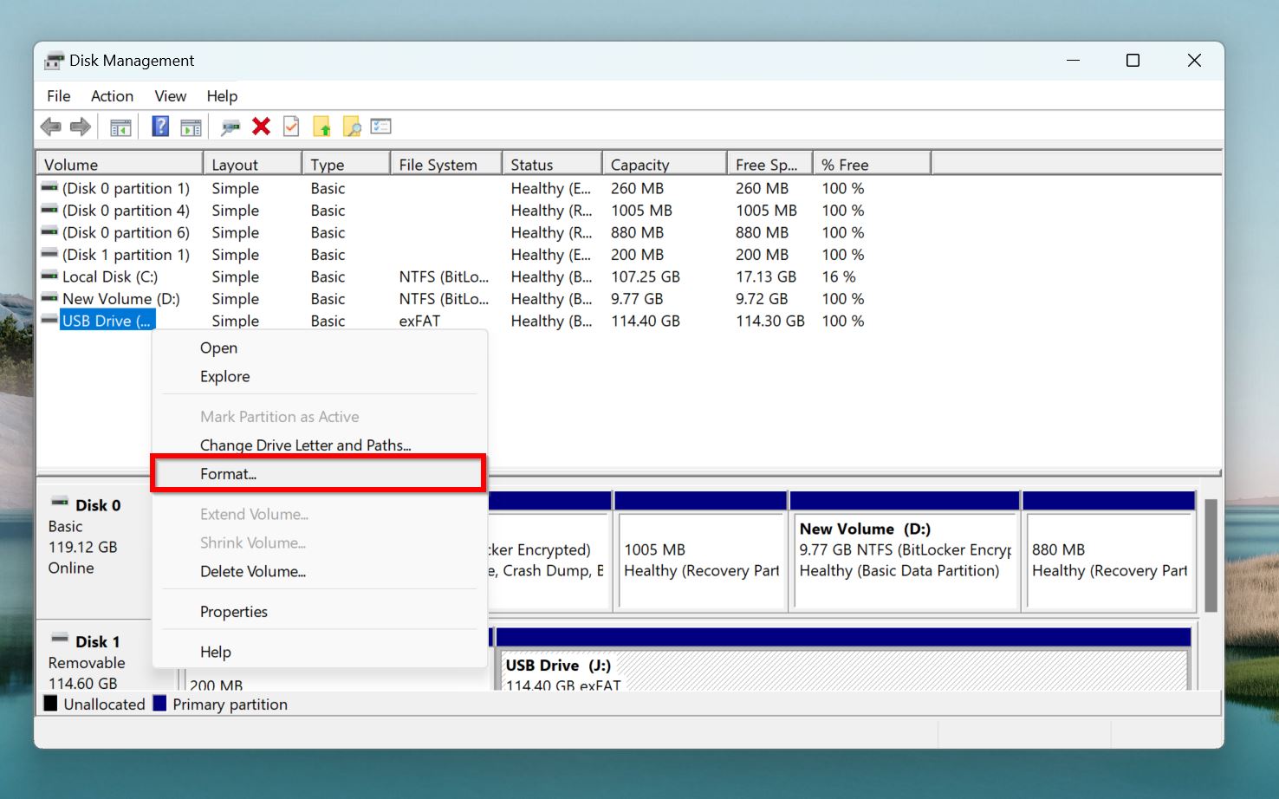Sort by the % Free column header
The height and width of the screenshot is (799, 1279).
tap(872, 164)
